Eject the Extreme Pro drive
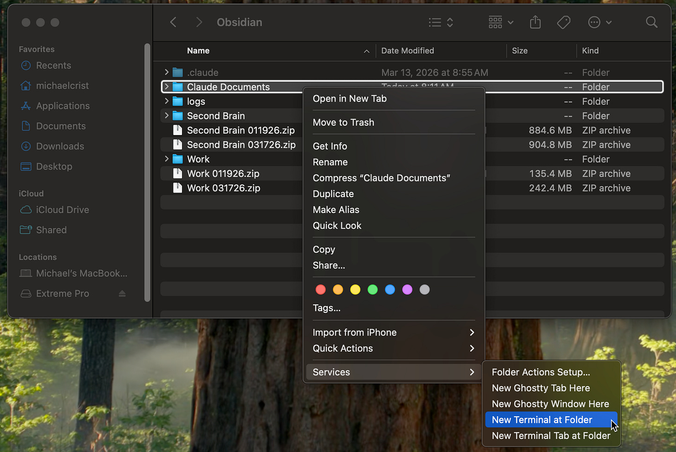The height and width of the screenshot is (452, 676). (122, 294)
